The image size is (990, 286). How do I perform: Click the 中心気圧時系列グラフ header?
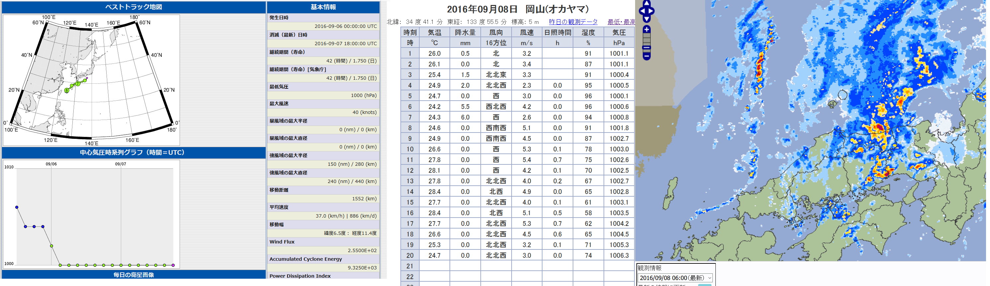click(x=134, y=152)
